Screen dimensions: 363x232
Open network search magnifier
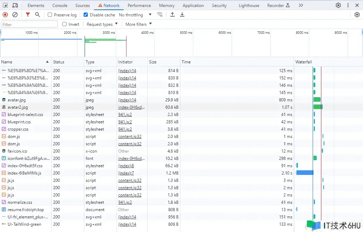(x=38, y=15)
